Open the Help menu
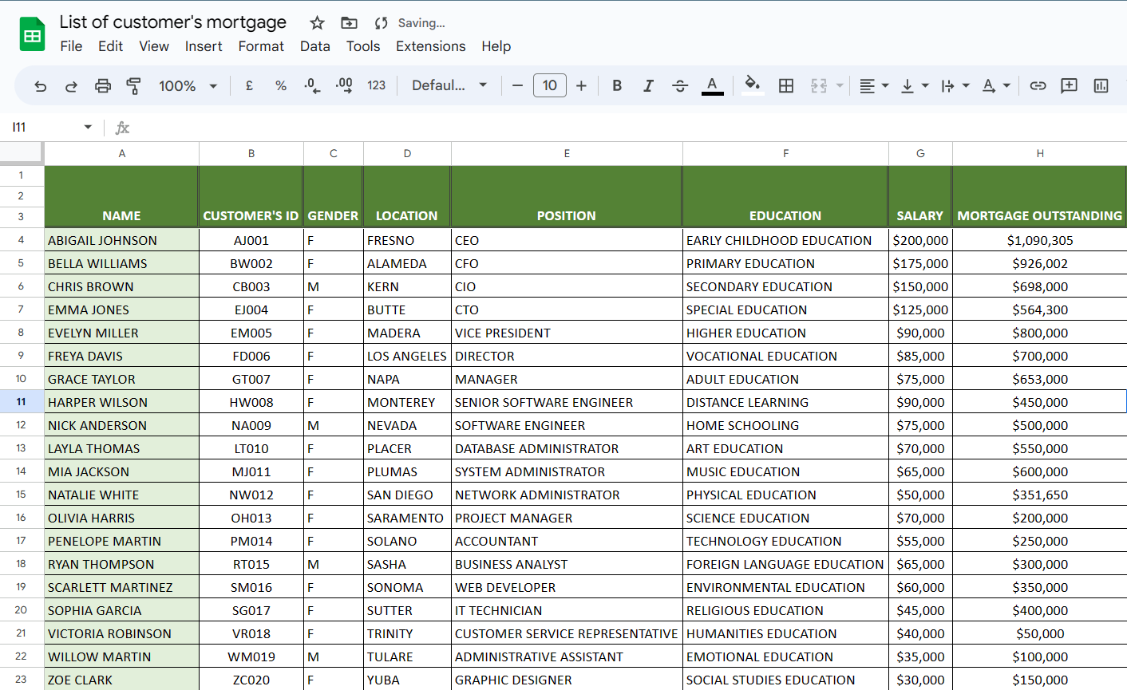Image resolution: width=1127 pixels, height=690 pixels. (496, 46)
